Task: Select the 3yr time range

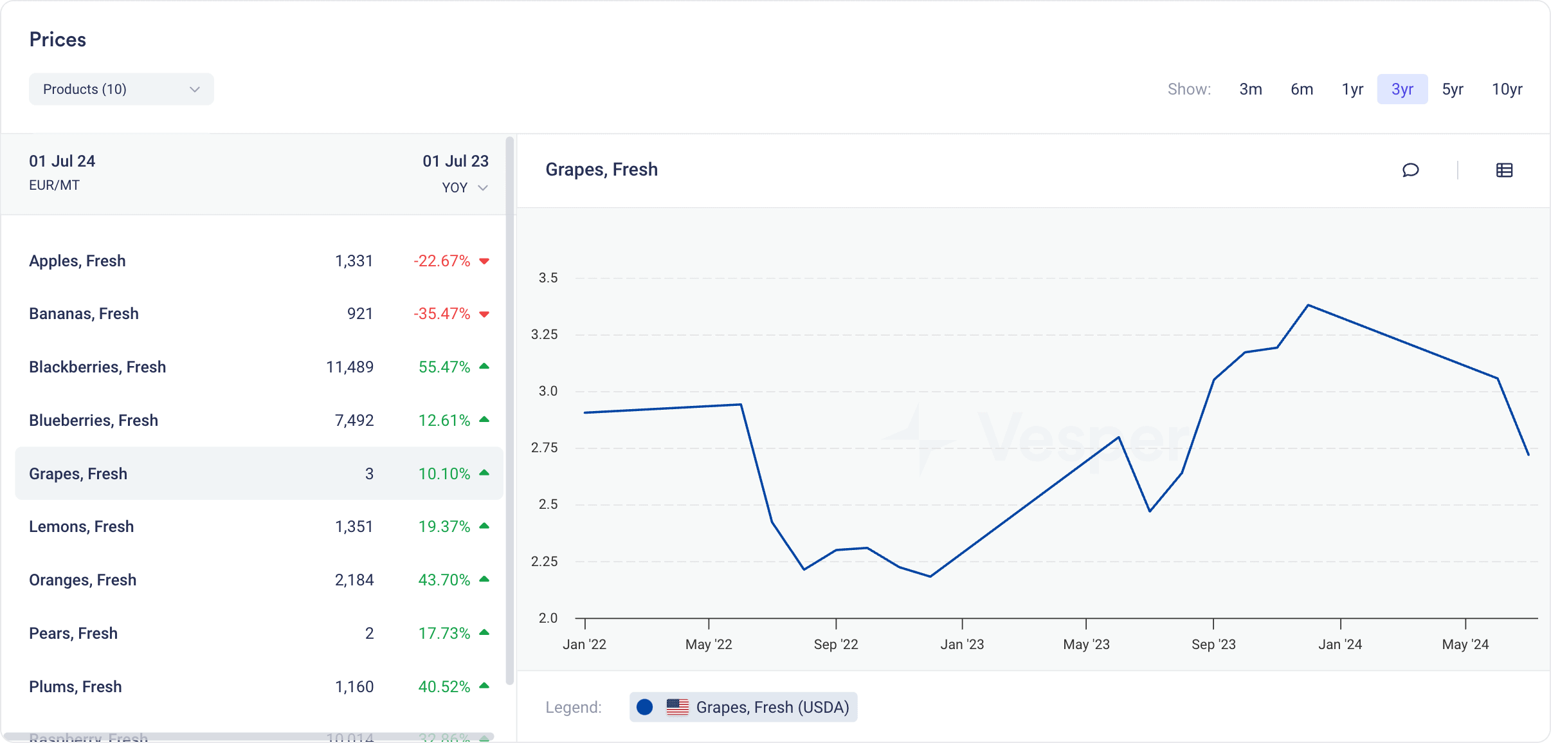Action: coord(1402,89)
